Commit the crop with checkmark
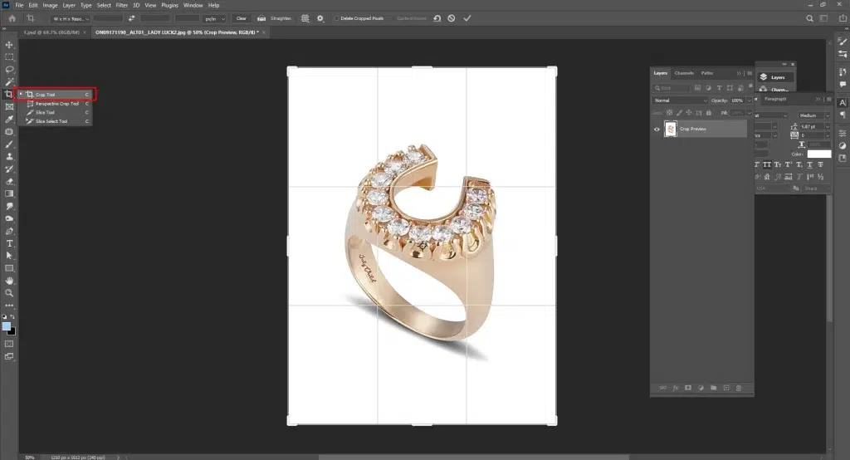 click(x=467, y=18)
